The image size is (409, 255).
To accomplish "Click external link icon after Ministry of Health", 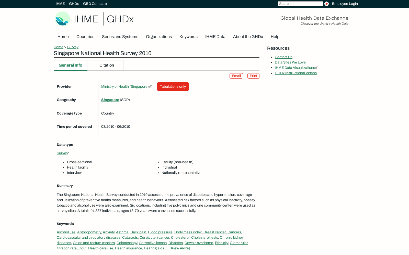I will pos(151,87).
